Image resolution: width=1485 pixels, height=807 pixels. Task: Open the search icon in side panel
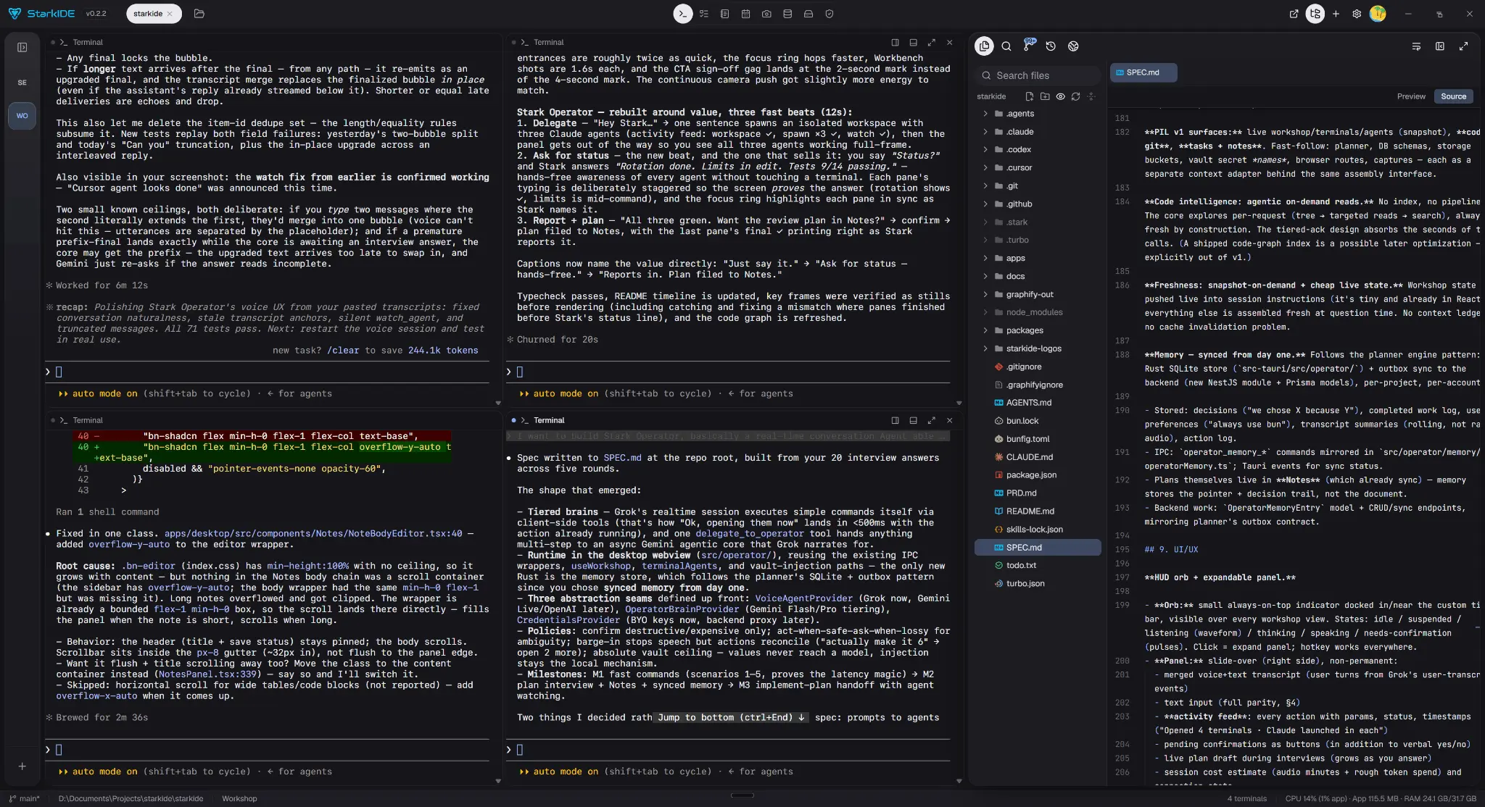[x=1006, y=46]
